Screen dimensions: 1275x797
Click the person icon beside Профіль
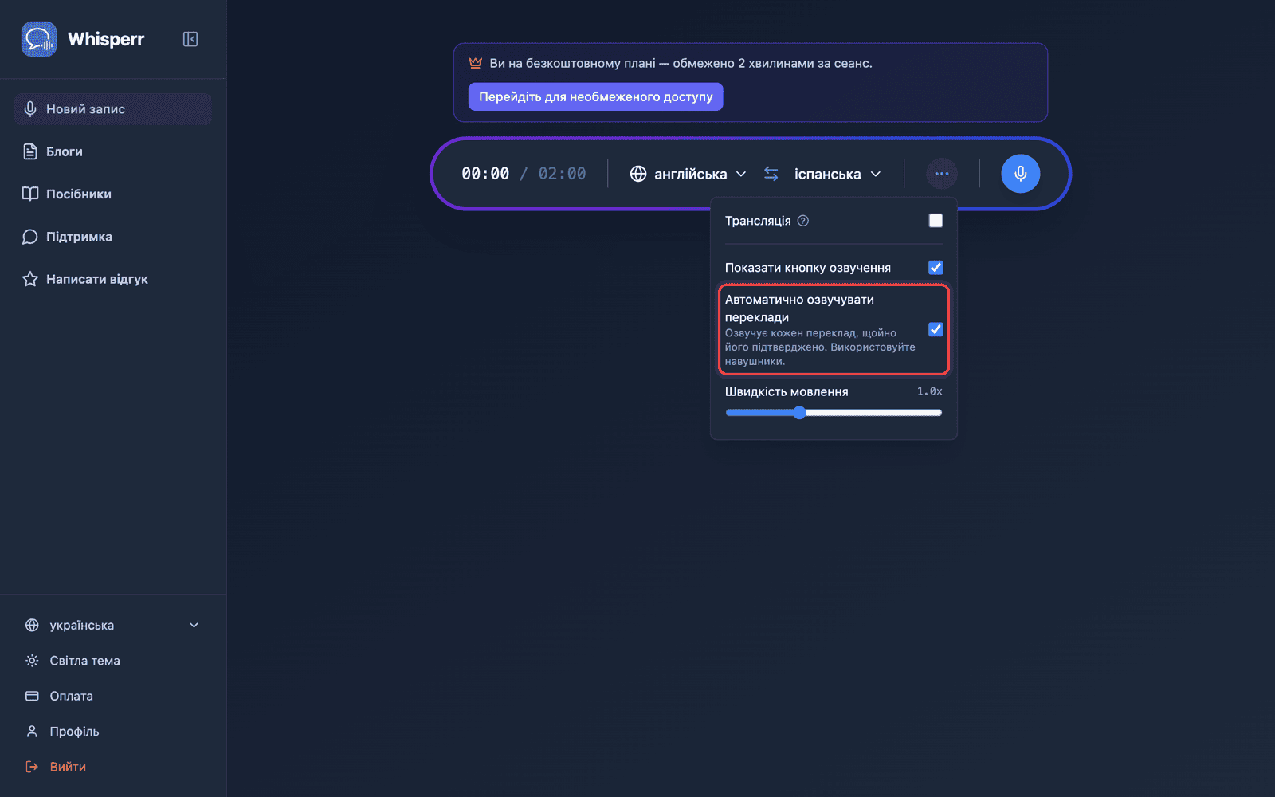click(x=32, y=731)
